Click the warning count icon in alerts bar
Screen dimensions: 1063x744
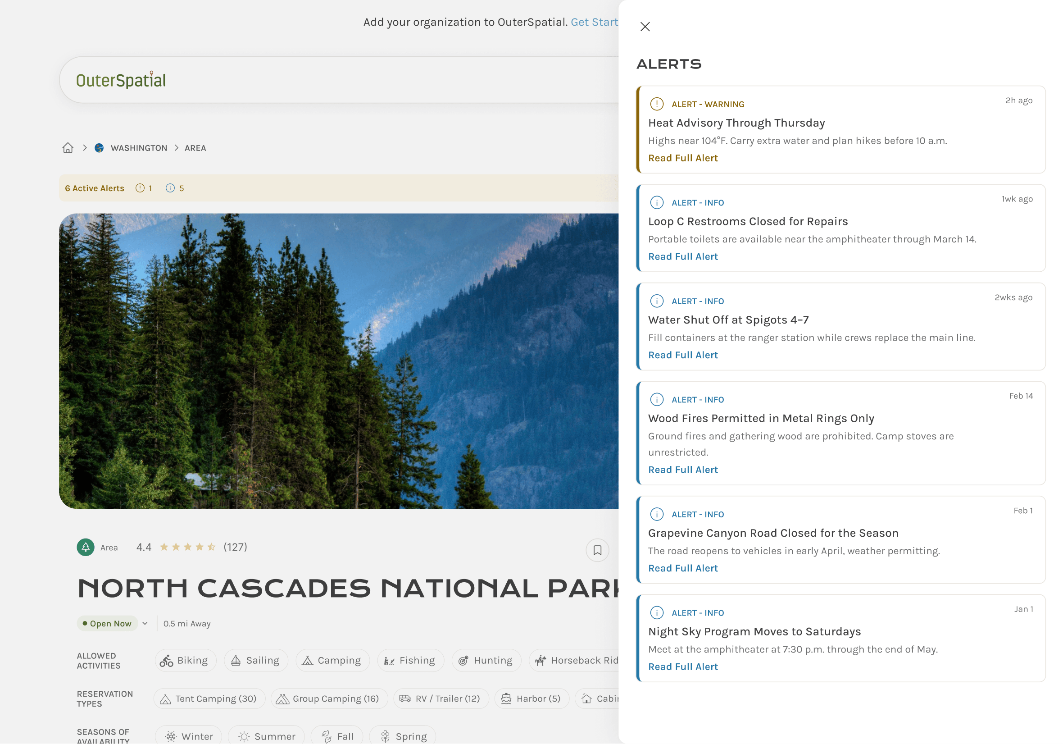click(x=140, y=188)
